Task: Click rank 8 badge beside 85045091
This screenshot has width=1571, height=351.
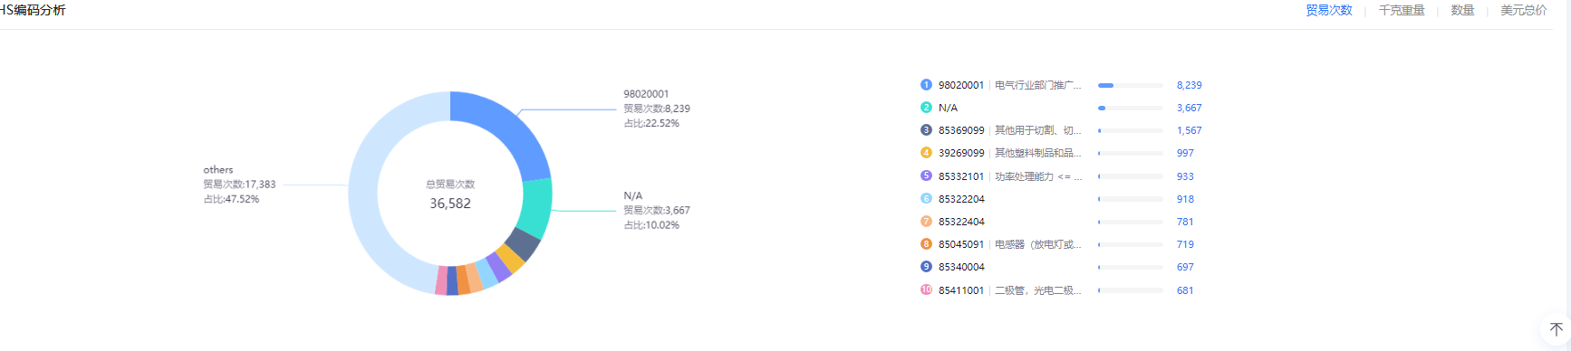Action: click(926, 244)
